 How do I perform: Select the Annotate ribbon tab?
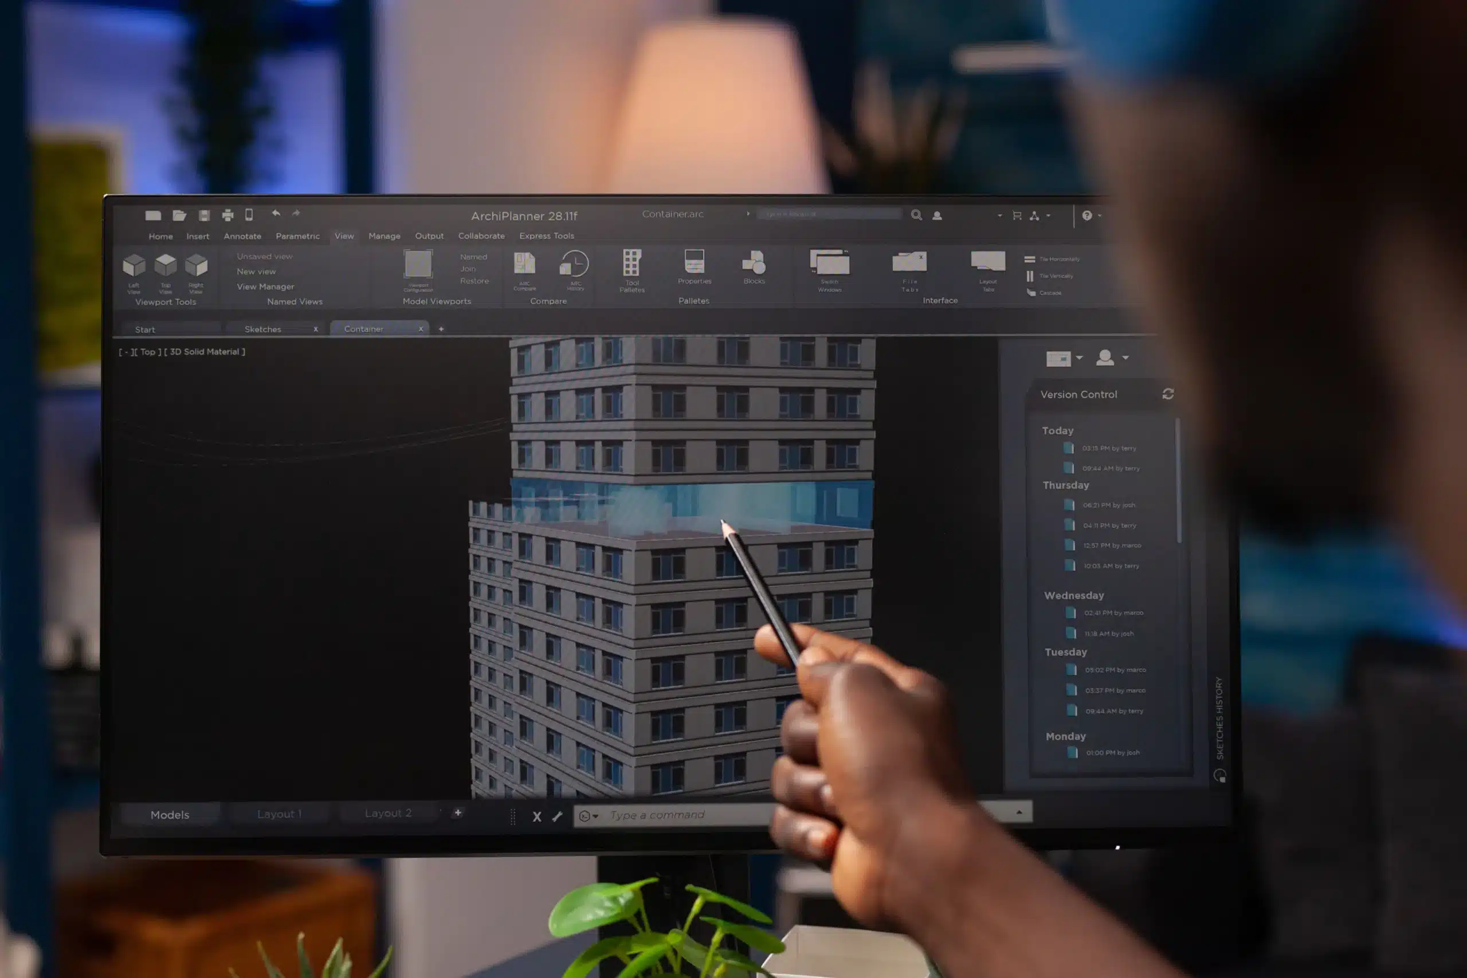tap(241, 236)
